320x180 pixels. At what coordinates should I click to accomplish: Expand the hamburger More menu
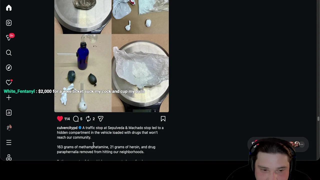9,142
